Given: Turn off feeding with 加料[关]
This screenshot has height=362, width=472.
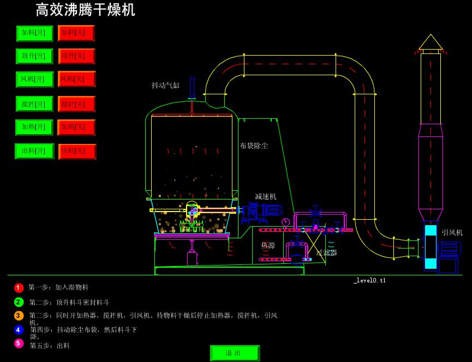Looking at the screenshot, I should (76, 33).
